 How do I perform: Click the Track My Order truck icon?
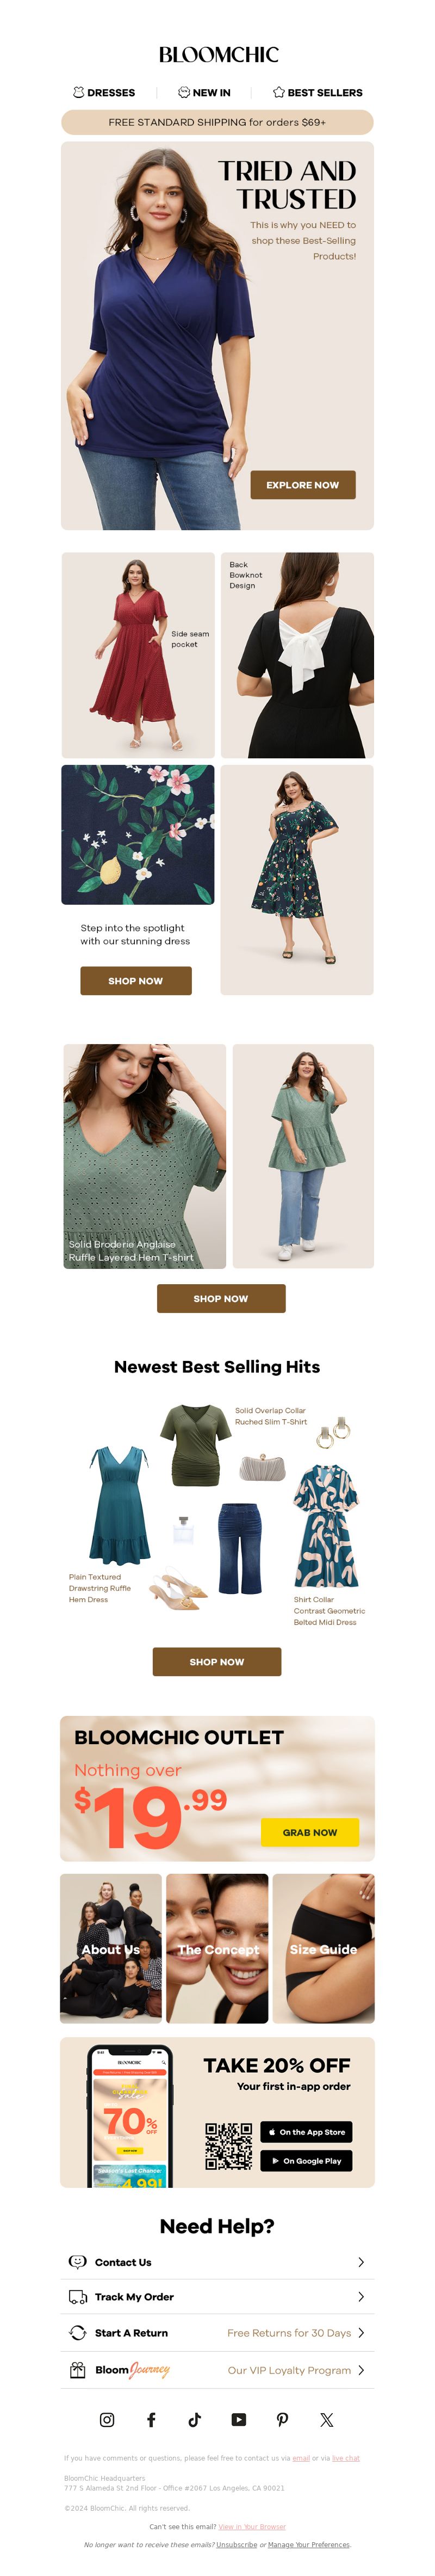(77, 2296)
